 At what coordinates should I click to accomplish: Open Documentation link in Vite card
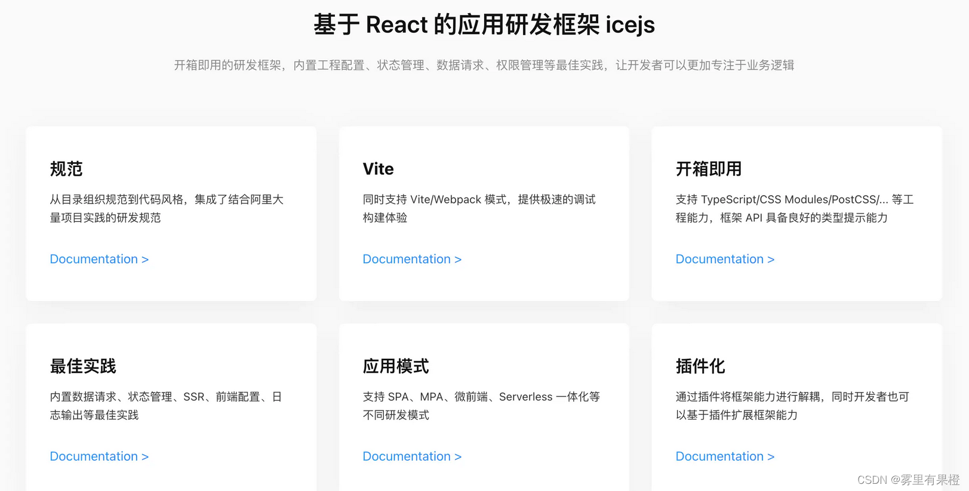[412, 259]
